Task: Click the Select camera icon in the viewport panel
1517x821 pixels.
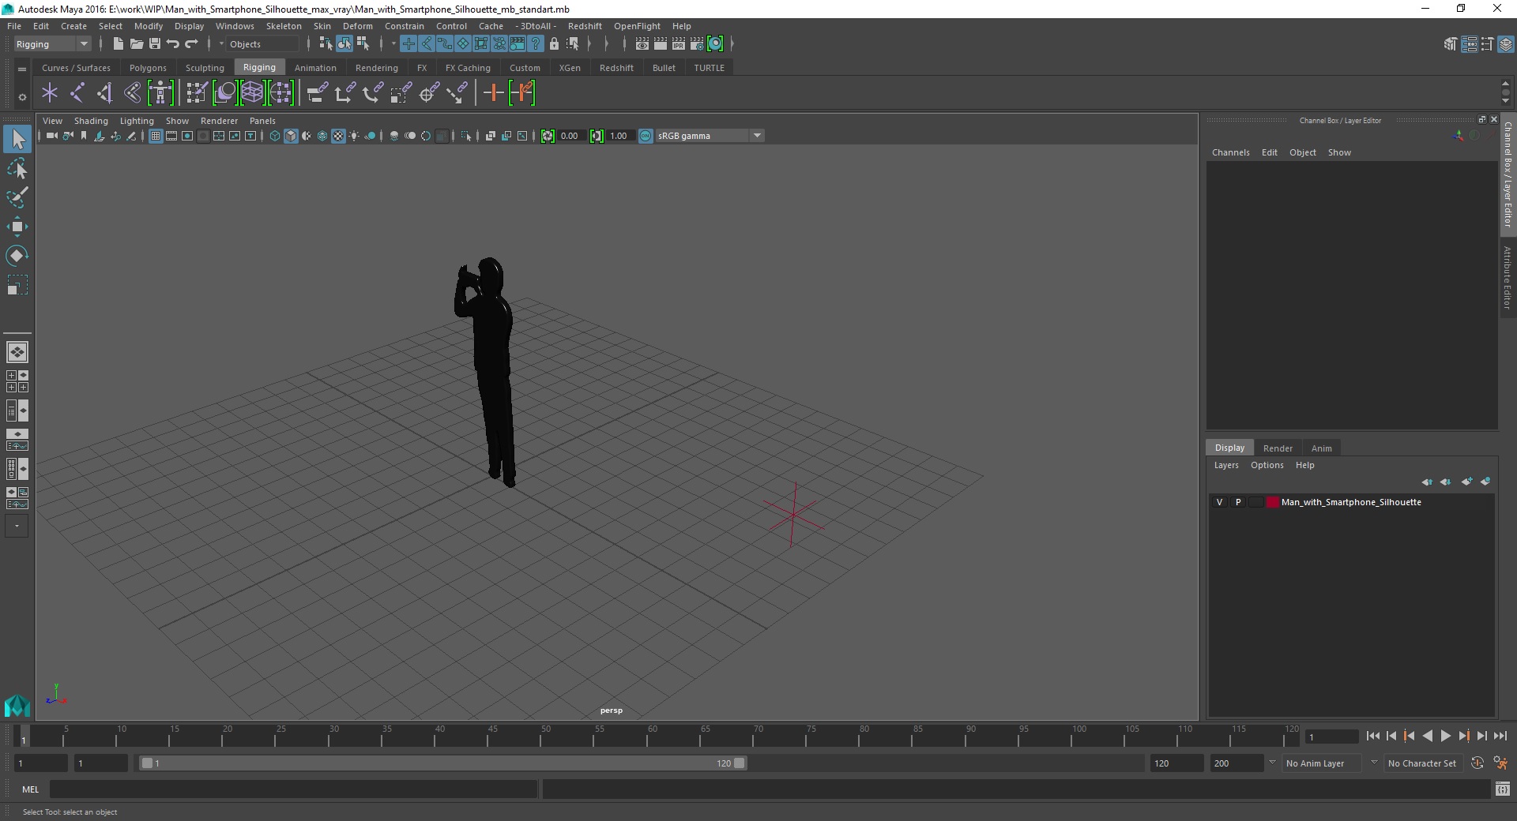Action: 51,136
